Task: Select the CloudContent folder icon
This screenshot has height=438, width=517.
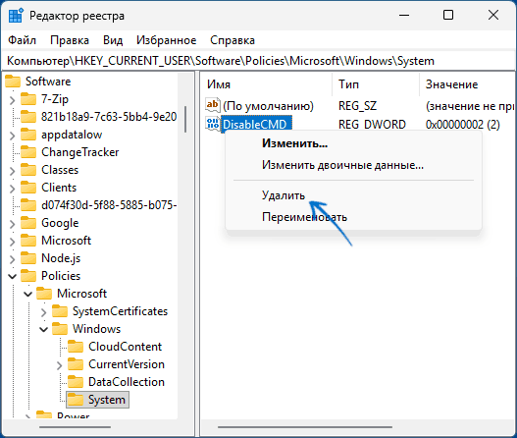Action: click(x=76, y=347)
